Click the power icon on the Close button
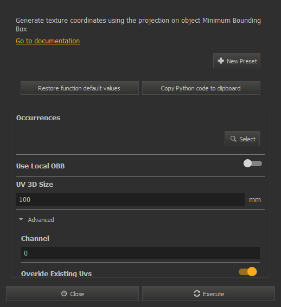281x307 pixels. coord(64,293)
